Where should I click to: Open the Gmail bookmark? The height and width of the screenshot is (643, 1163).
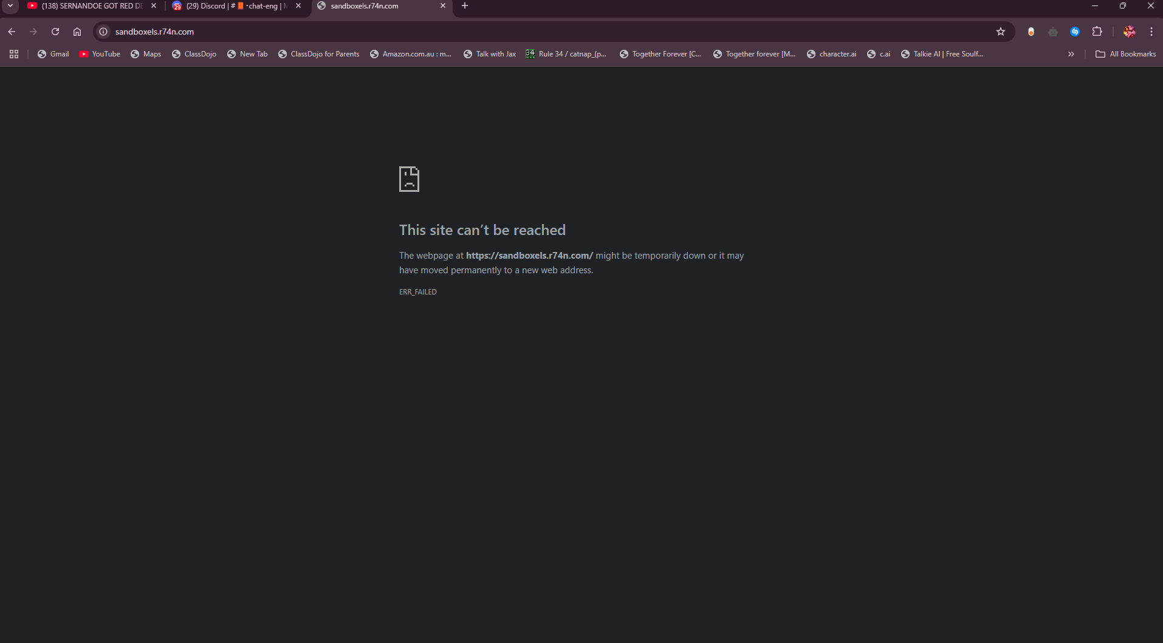pos(53,53)
